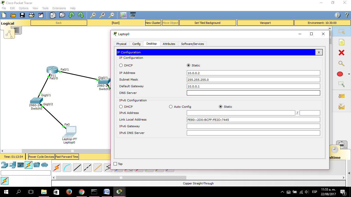
Task: Close the IP Configuration panel
Action: 319,52
